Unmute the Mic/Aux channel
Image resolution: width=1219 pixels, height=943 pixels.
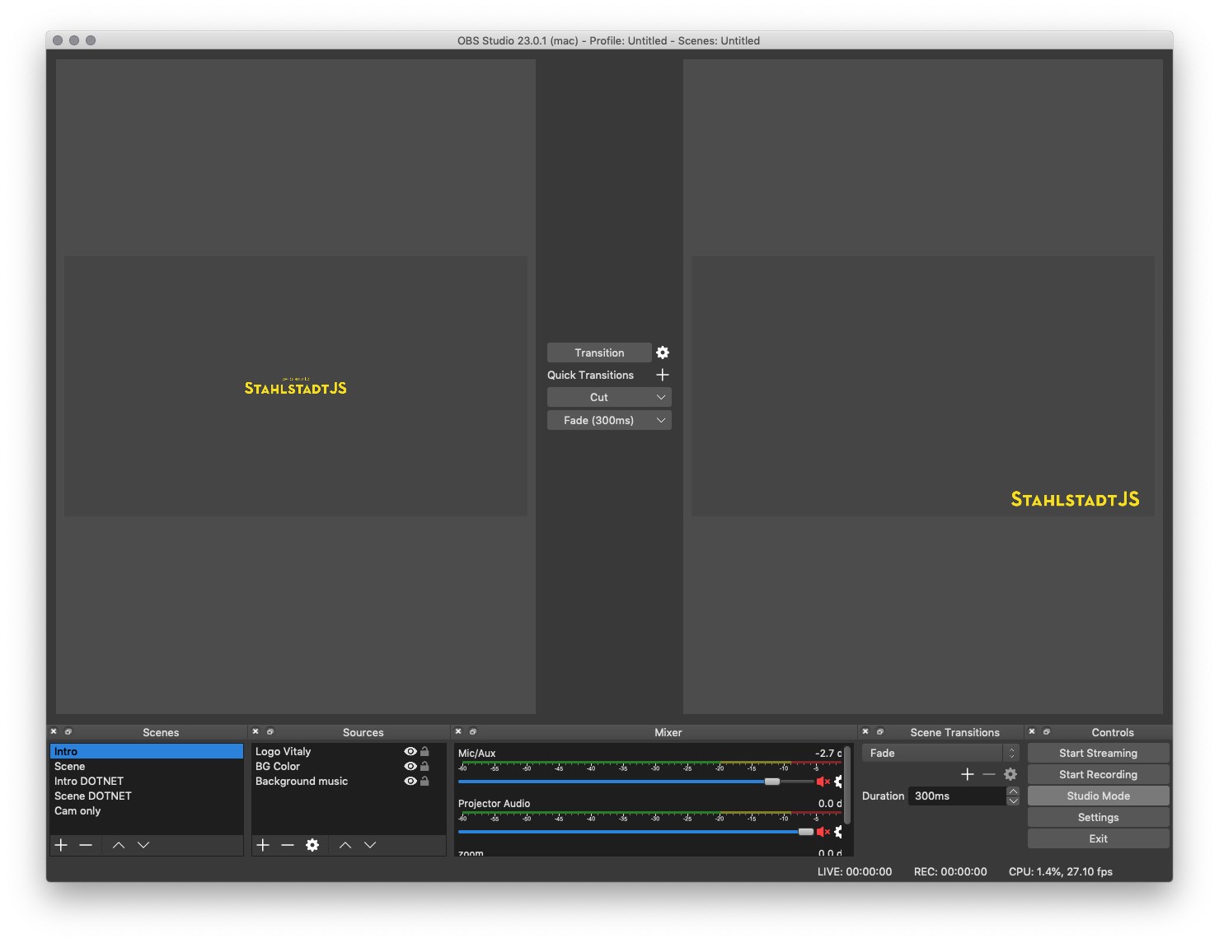pos(823,782)
